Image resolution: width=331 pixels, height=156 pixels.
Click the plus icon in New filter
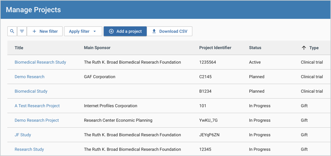[34, 31]
